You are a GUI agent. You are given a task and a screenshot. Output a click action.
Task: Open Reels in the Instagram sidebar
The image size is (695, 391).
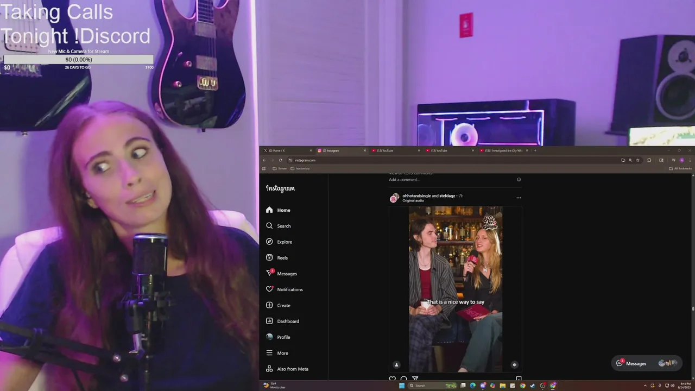tap(277, 257)
